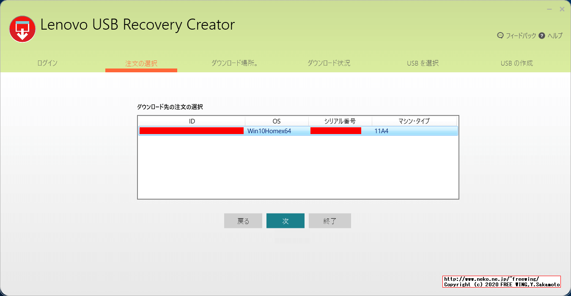
Task: Click the シリアル番号 column header
Action: coord(340,121)
